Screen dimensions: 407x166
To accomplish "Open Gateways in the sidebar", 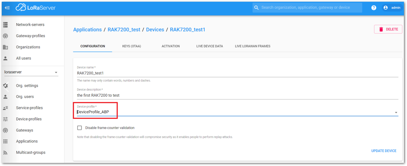I will [x=25, y=130].
